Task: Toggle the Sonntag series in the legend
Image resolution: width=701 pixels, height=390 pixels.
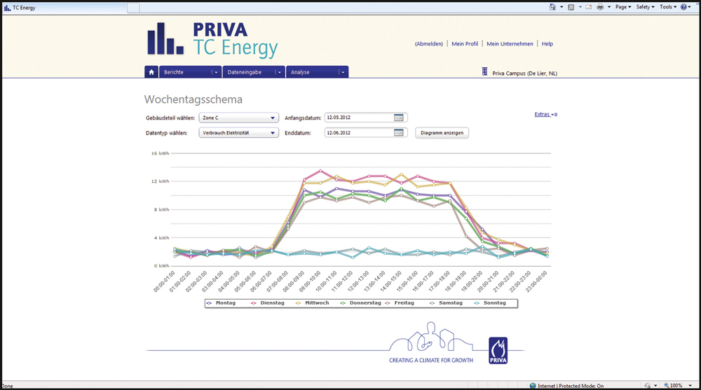Action: (490, 303)
